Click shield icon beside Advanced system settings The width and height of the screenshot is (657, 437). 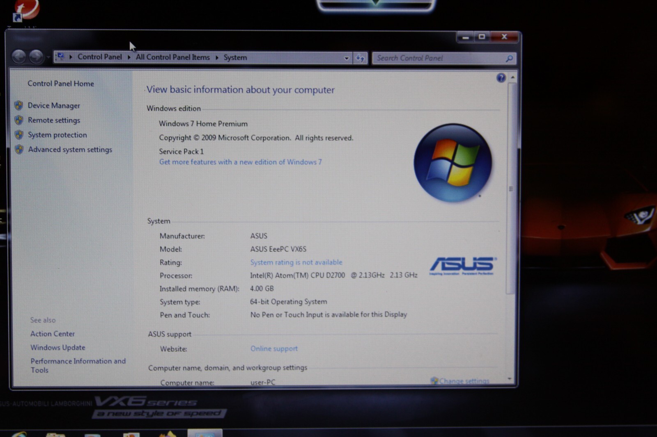pyautogui.click(x=19, y=150)
